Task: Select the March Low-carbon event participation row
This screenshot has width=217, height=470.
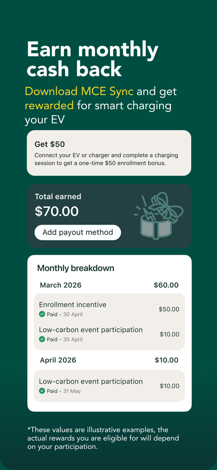Action: click(x=109, y=334)
